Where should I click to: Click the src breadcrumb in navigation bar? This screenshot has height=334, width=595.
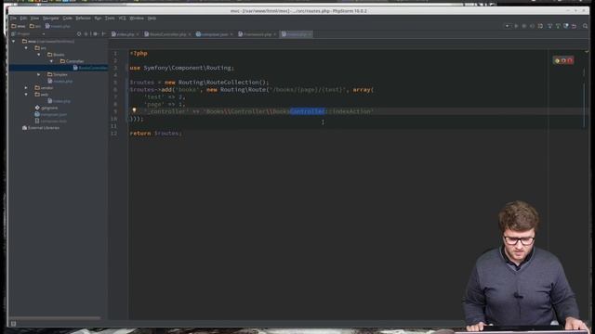point(35,26)
